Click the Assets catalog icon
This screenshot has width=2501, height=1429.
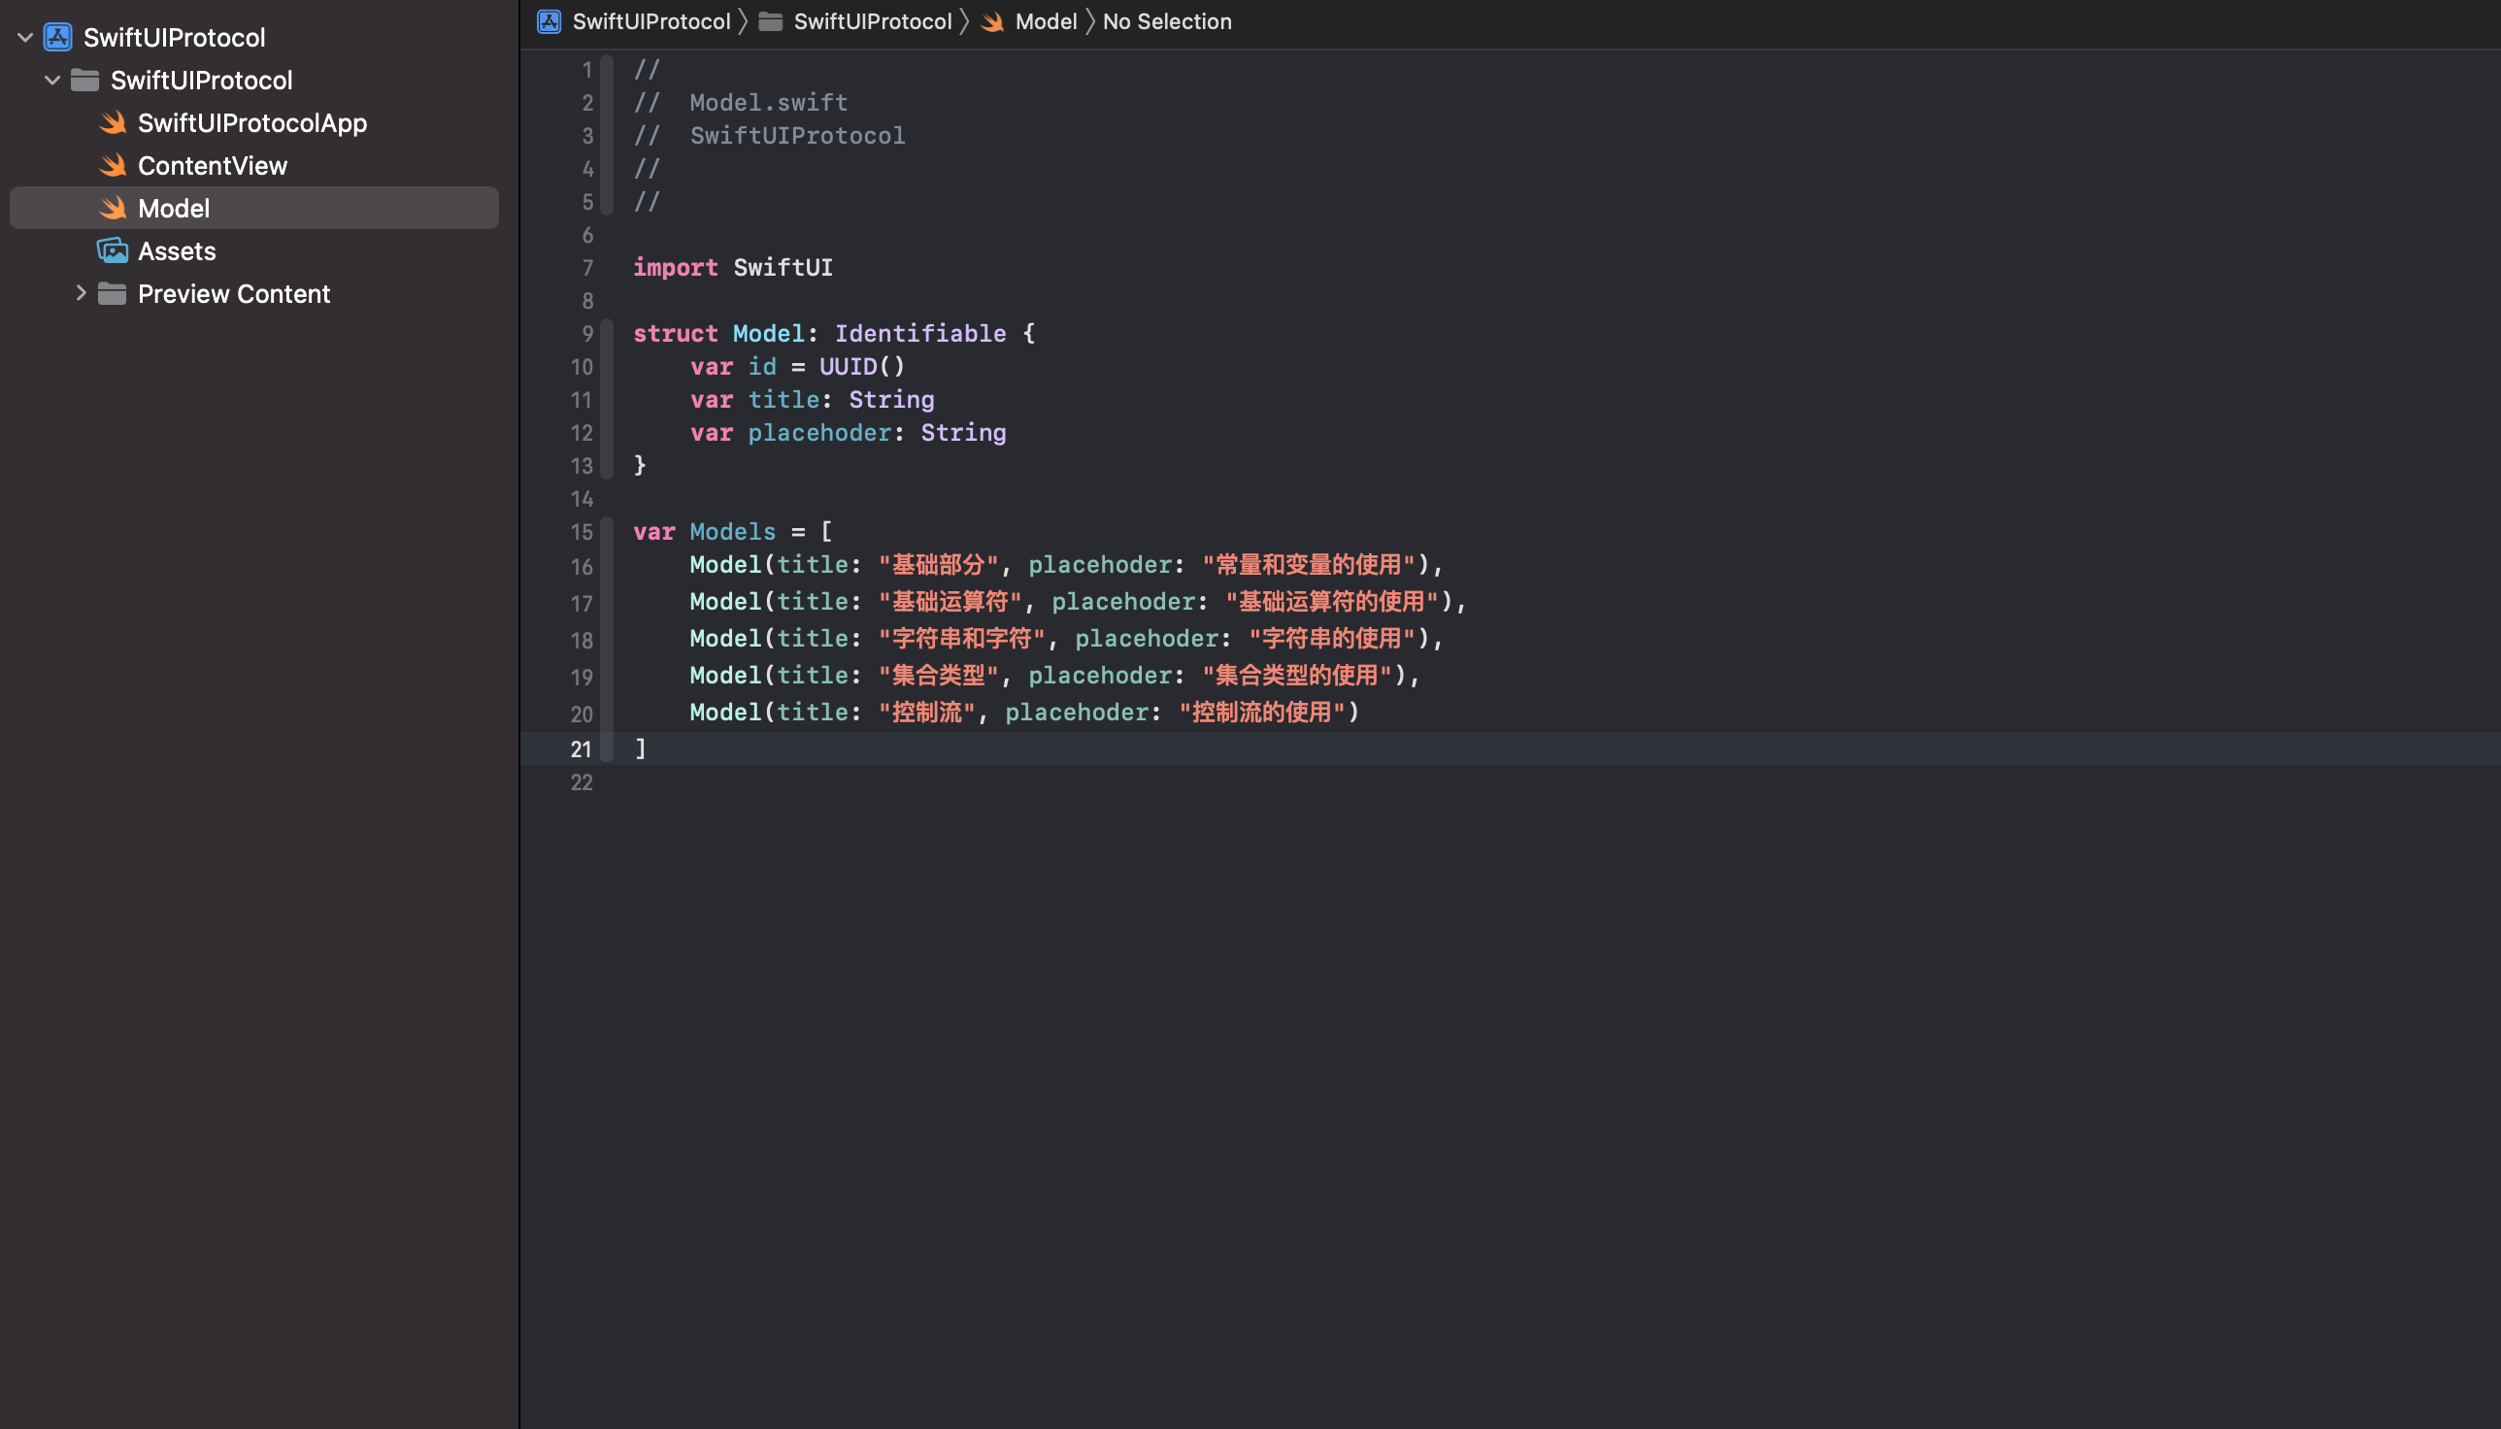(x=113, y=251)
